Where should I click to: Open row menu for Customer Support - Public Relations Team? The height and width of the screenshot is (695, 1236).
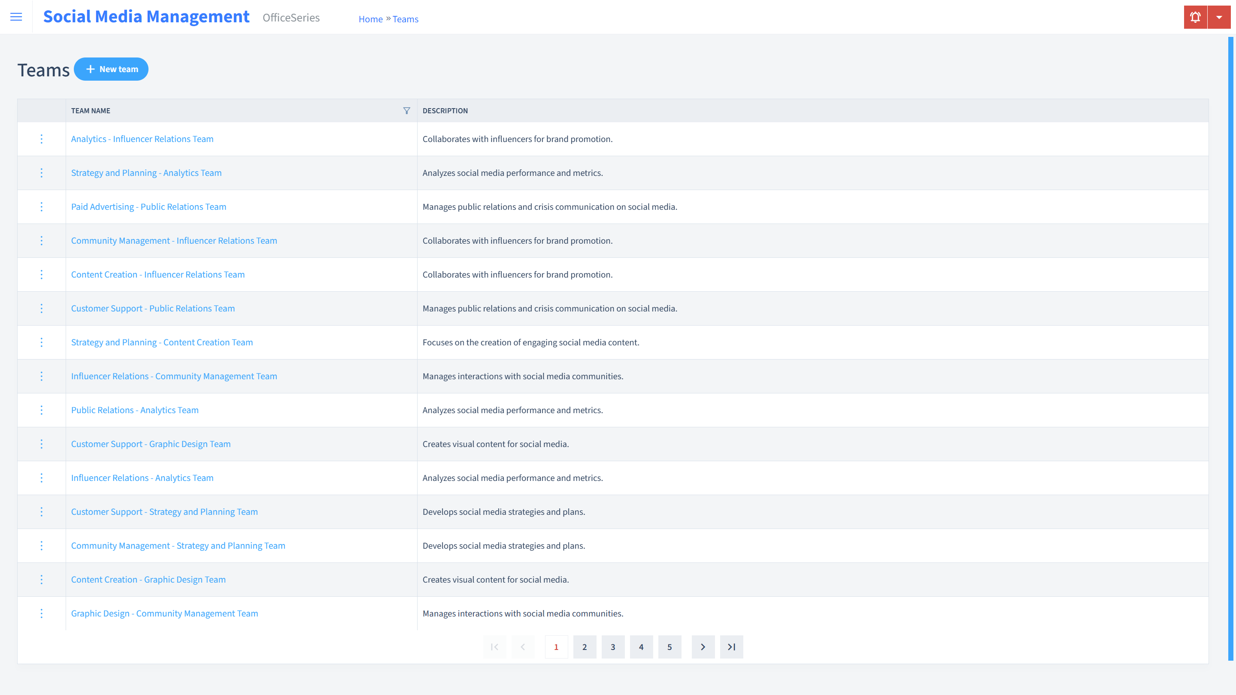click(x=42, y=308)
